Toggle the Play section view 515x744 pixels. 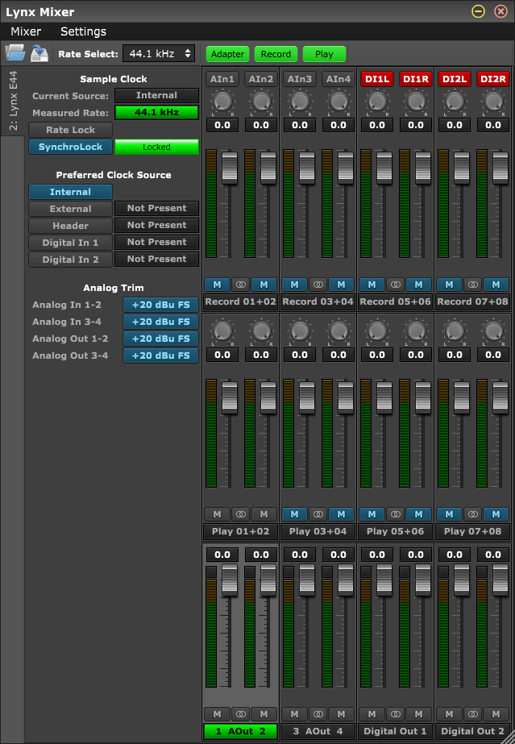(x=324, y=54)
